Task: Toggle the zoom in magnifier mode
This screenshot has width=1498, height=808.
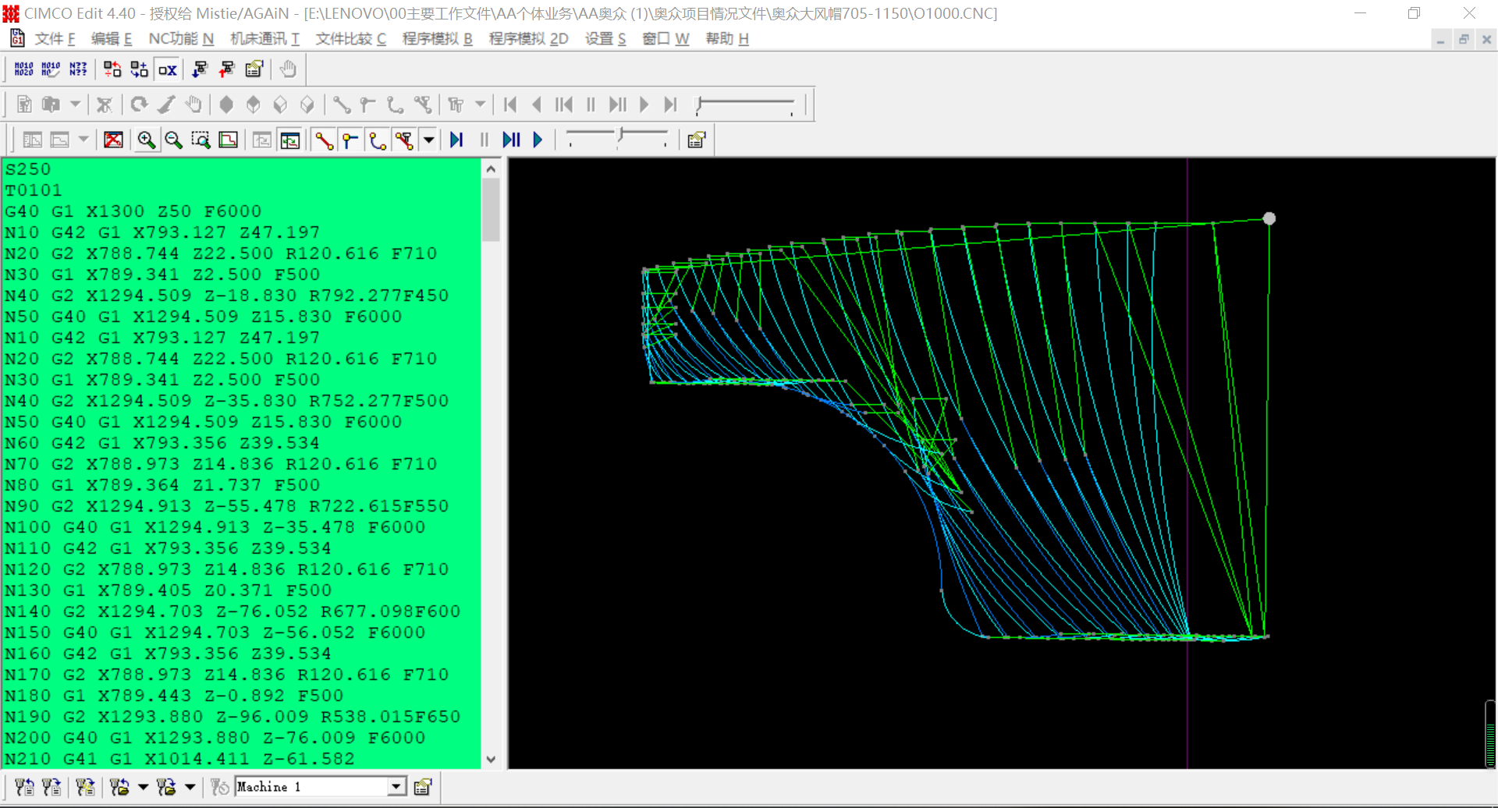Action: point(146,140)
